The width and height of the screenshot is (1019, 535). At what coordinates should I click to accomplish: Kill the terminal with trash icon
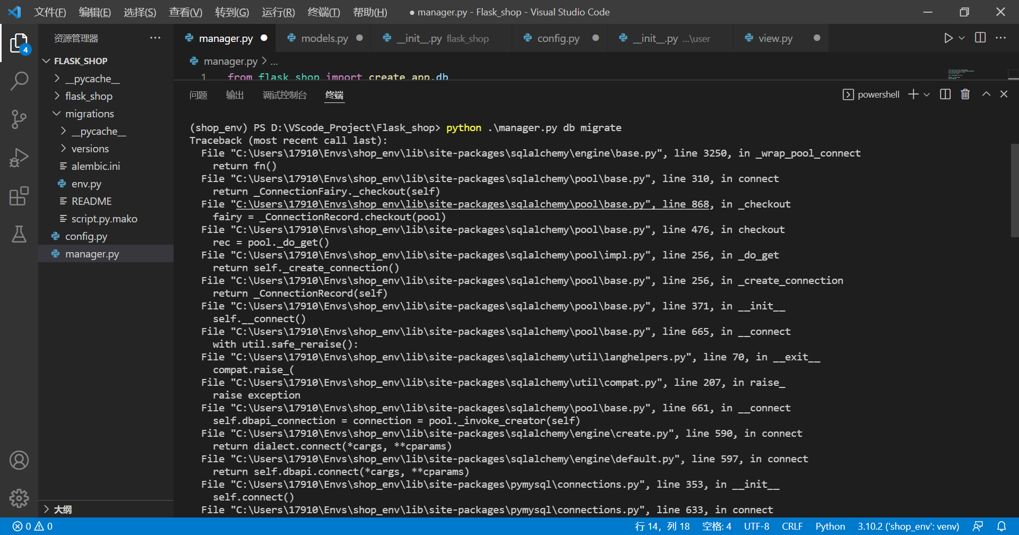click(x=965, y=94)
